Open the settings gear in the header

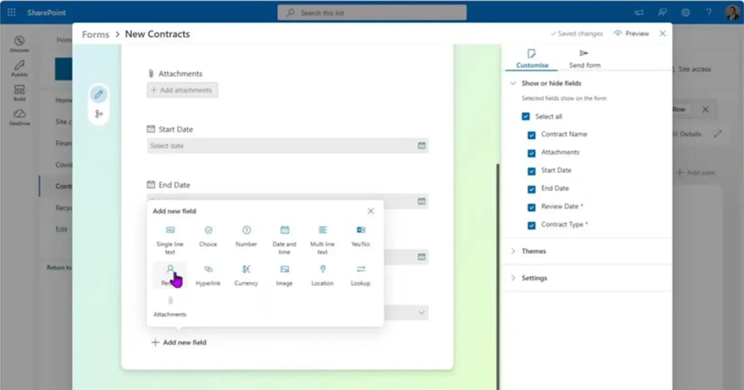pyautogui.click(x=686, y=12)
